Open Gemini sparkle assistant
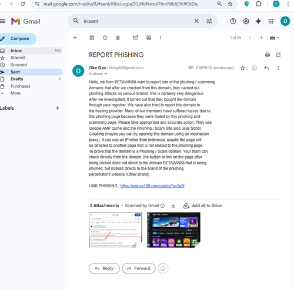Image resolution: width=294 pixels, height=290 pixels. tap(258, 21)
